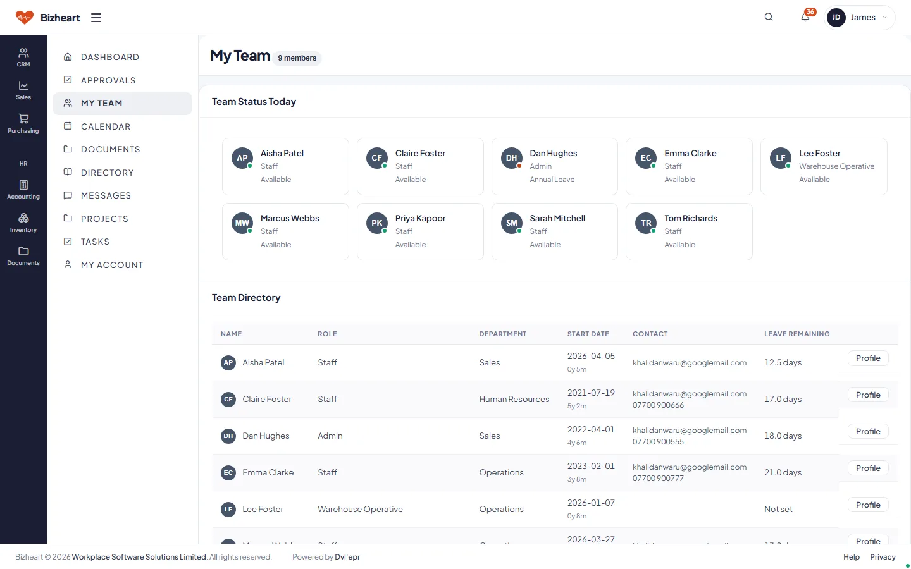Select the Emma Clarke status card
The height and width of the screenshot is (569, 911).
(689, 166)
